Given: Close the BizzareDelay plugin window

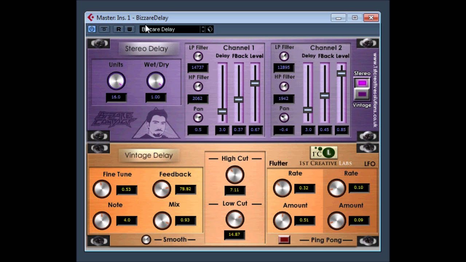Looking at the screenshot, I should 371,17.
